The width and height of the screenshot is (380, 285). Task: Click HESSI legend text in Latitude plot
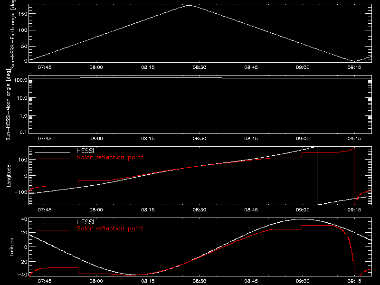(x=85, y=222)
